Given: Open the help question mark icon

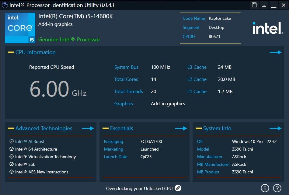Looking at the screenshot, I should pyautogui.click(x=277, y=188).
